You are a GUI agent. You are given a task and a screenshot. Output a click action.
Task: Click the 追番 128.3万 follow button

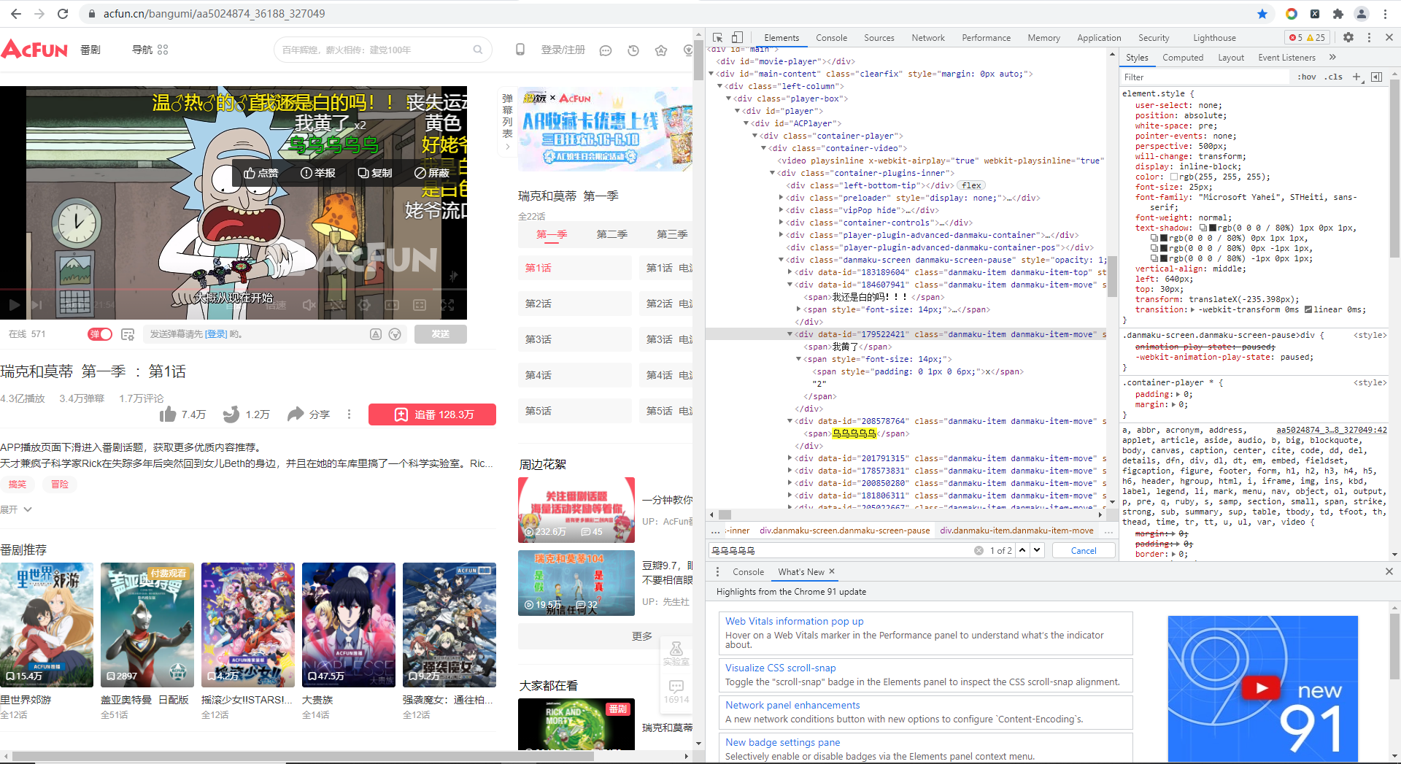(432, 414)
